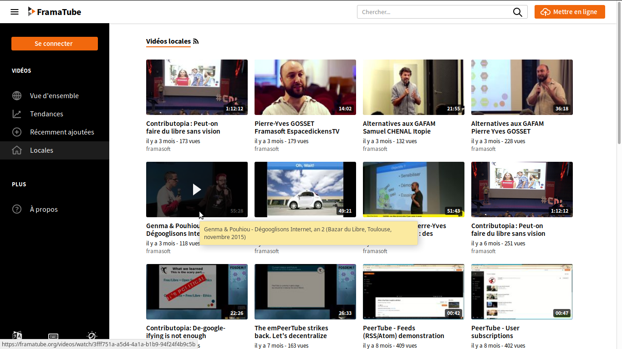The width and height of the screenshot is (622, 349).
Task: Open Contributopia title above 251 vues
Action: 508,229
